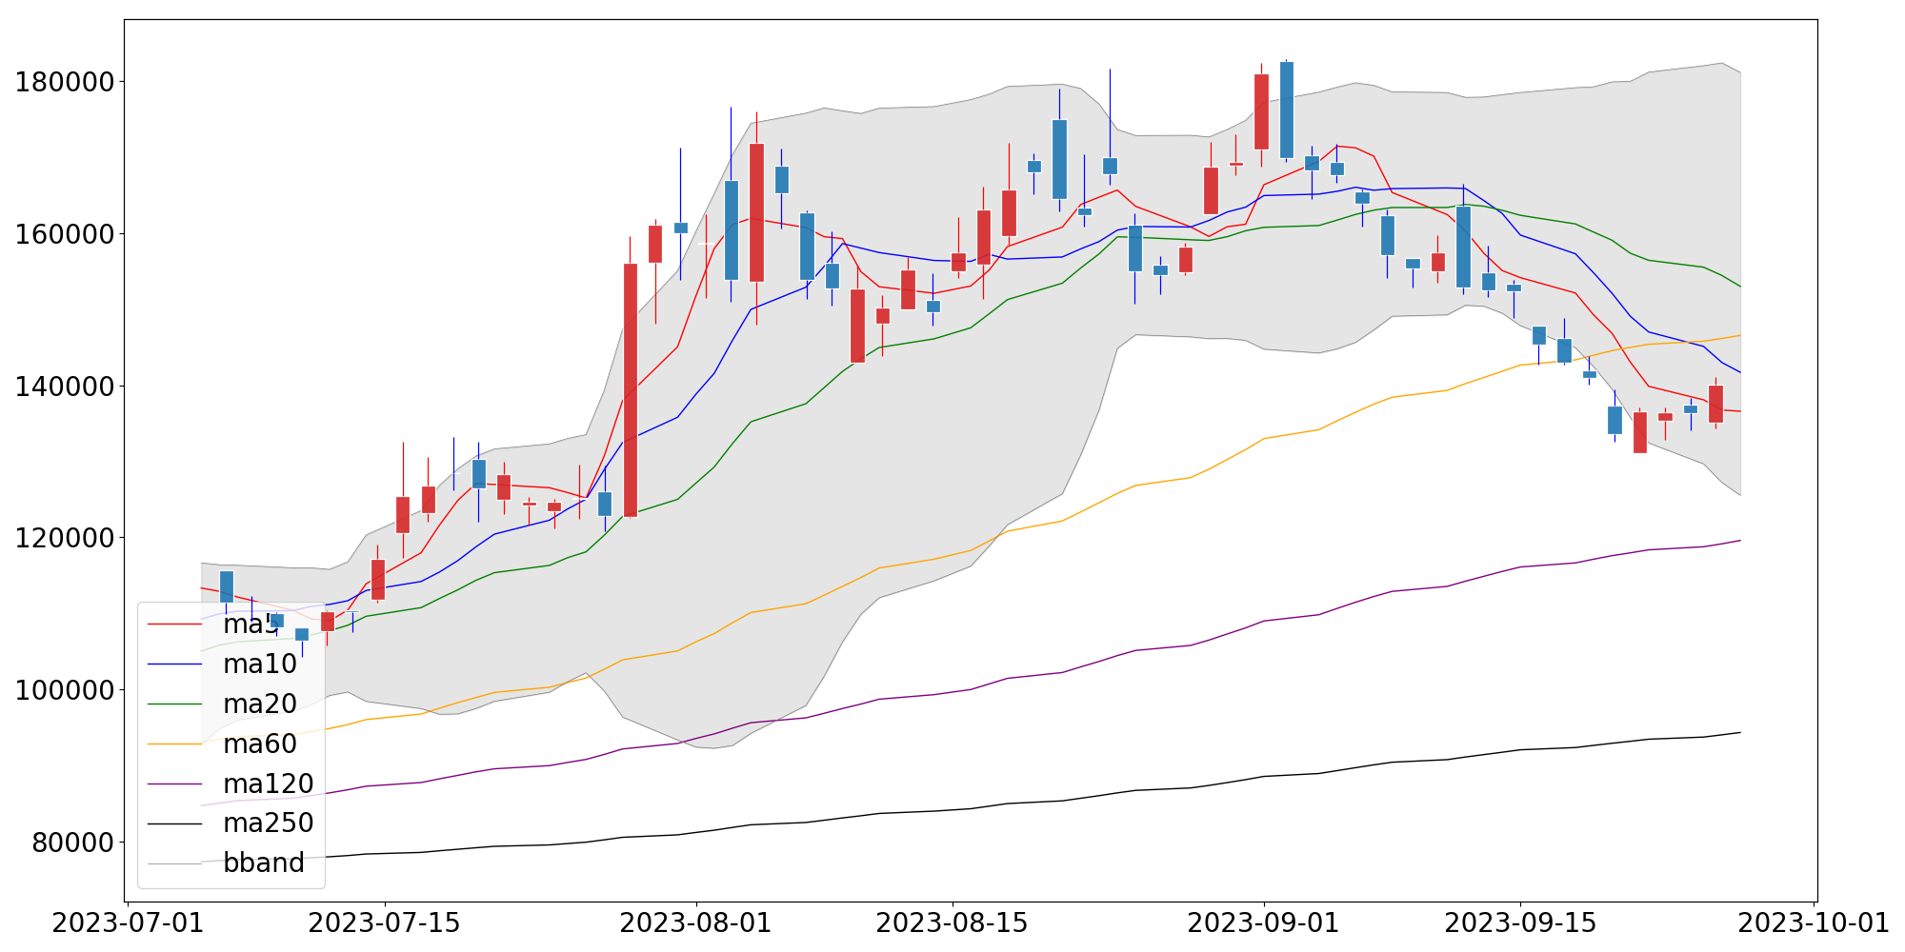Click the y-axis label 140000
Viewport: 1905px width, 952px height.
(66, 387)
